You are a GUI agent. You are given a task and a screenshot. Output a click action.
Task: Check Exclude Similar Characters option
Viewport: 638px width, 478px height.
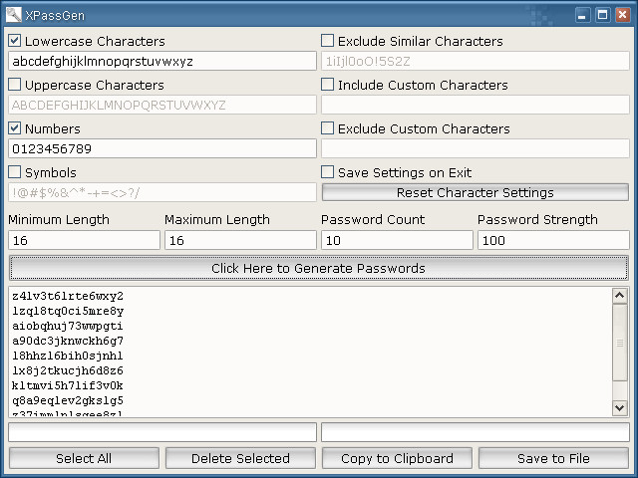pyautogui.click(x=328, y=41)
